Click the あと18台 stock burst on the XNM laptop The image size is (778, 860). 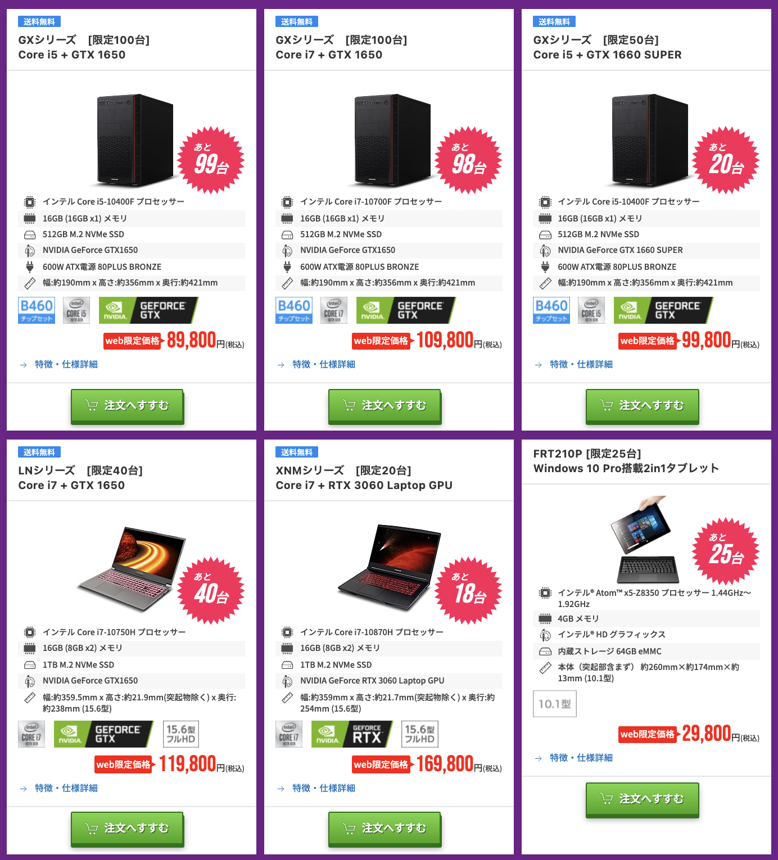(x=468, y=591)
